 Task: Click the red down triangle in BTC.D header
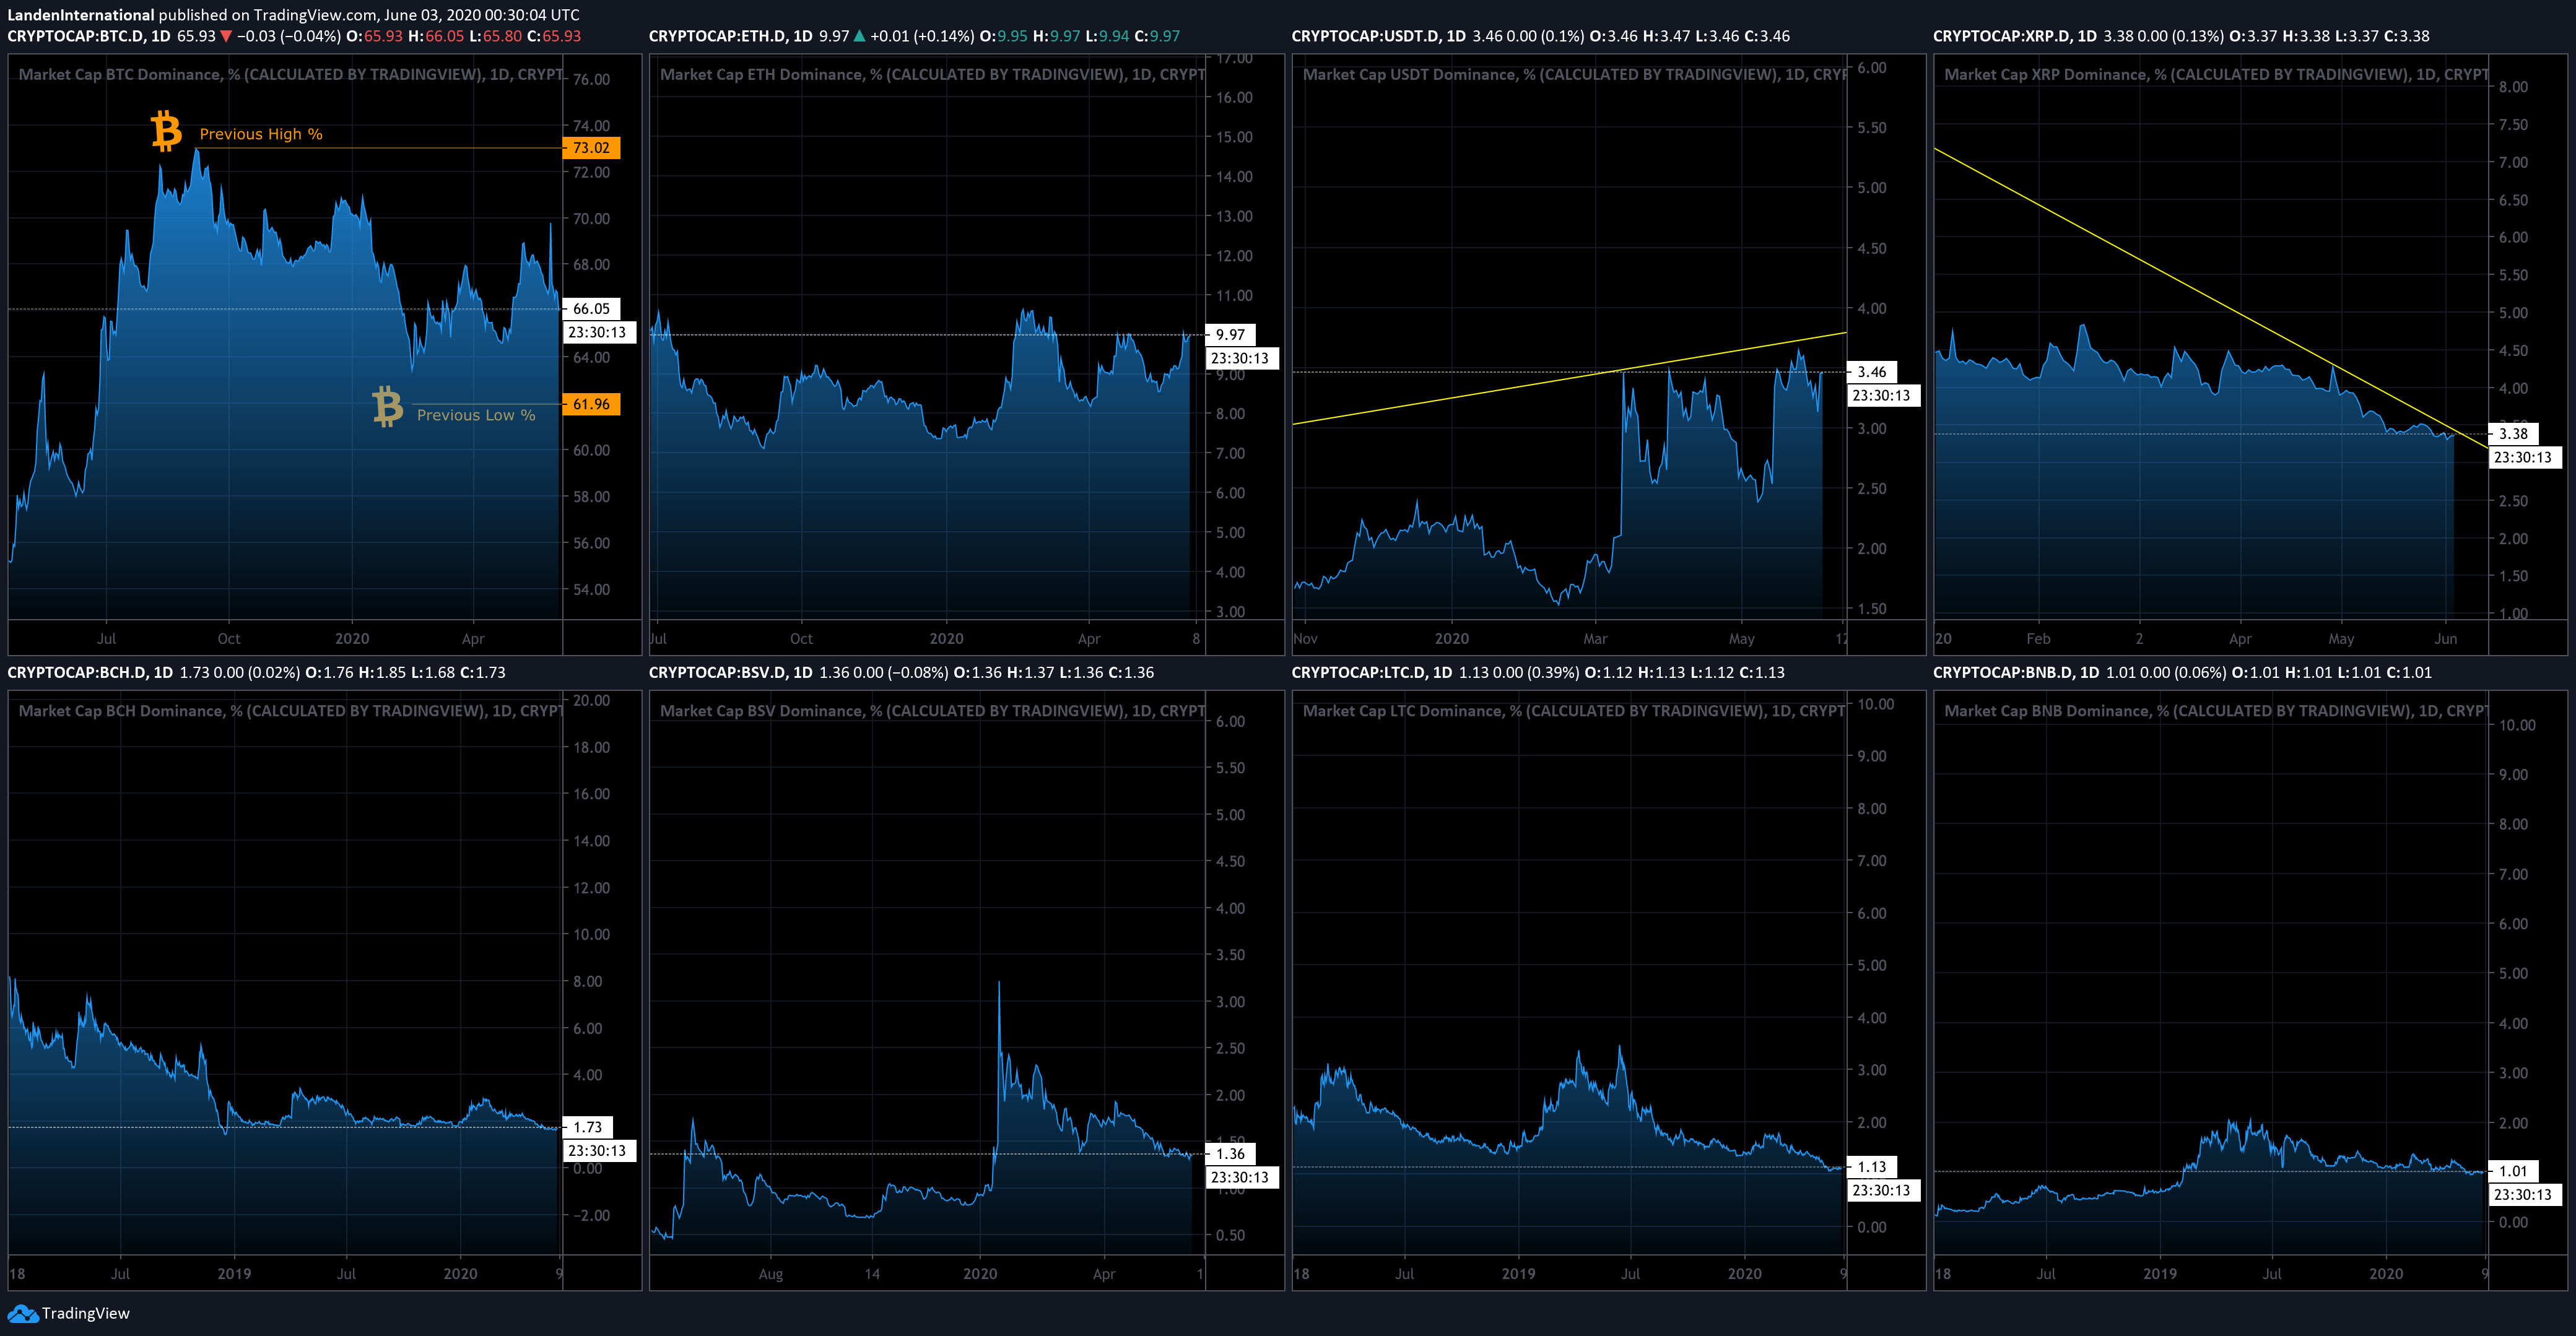point(226,36)
